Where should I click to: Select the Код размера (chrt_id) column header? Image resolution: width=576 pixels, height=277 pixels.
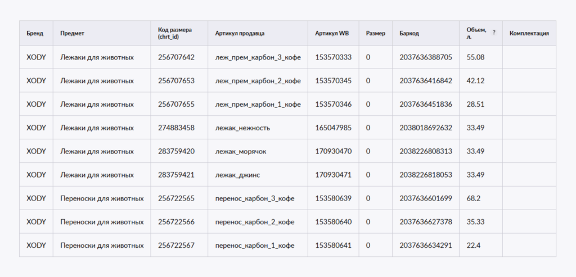[x=175, y=33]
